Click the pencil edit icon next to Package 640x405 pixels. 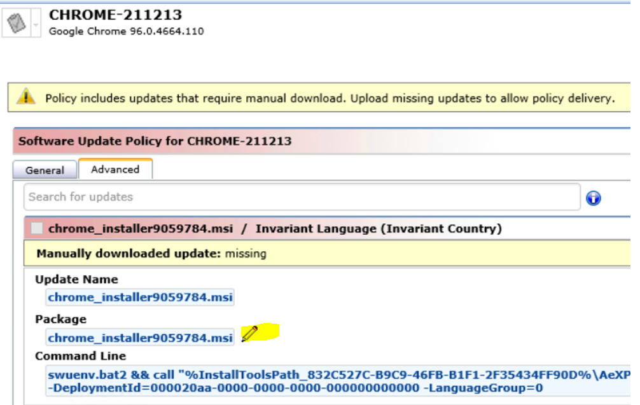(x=249, y=333)
